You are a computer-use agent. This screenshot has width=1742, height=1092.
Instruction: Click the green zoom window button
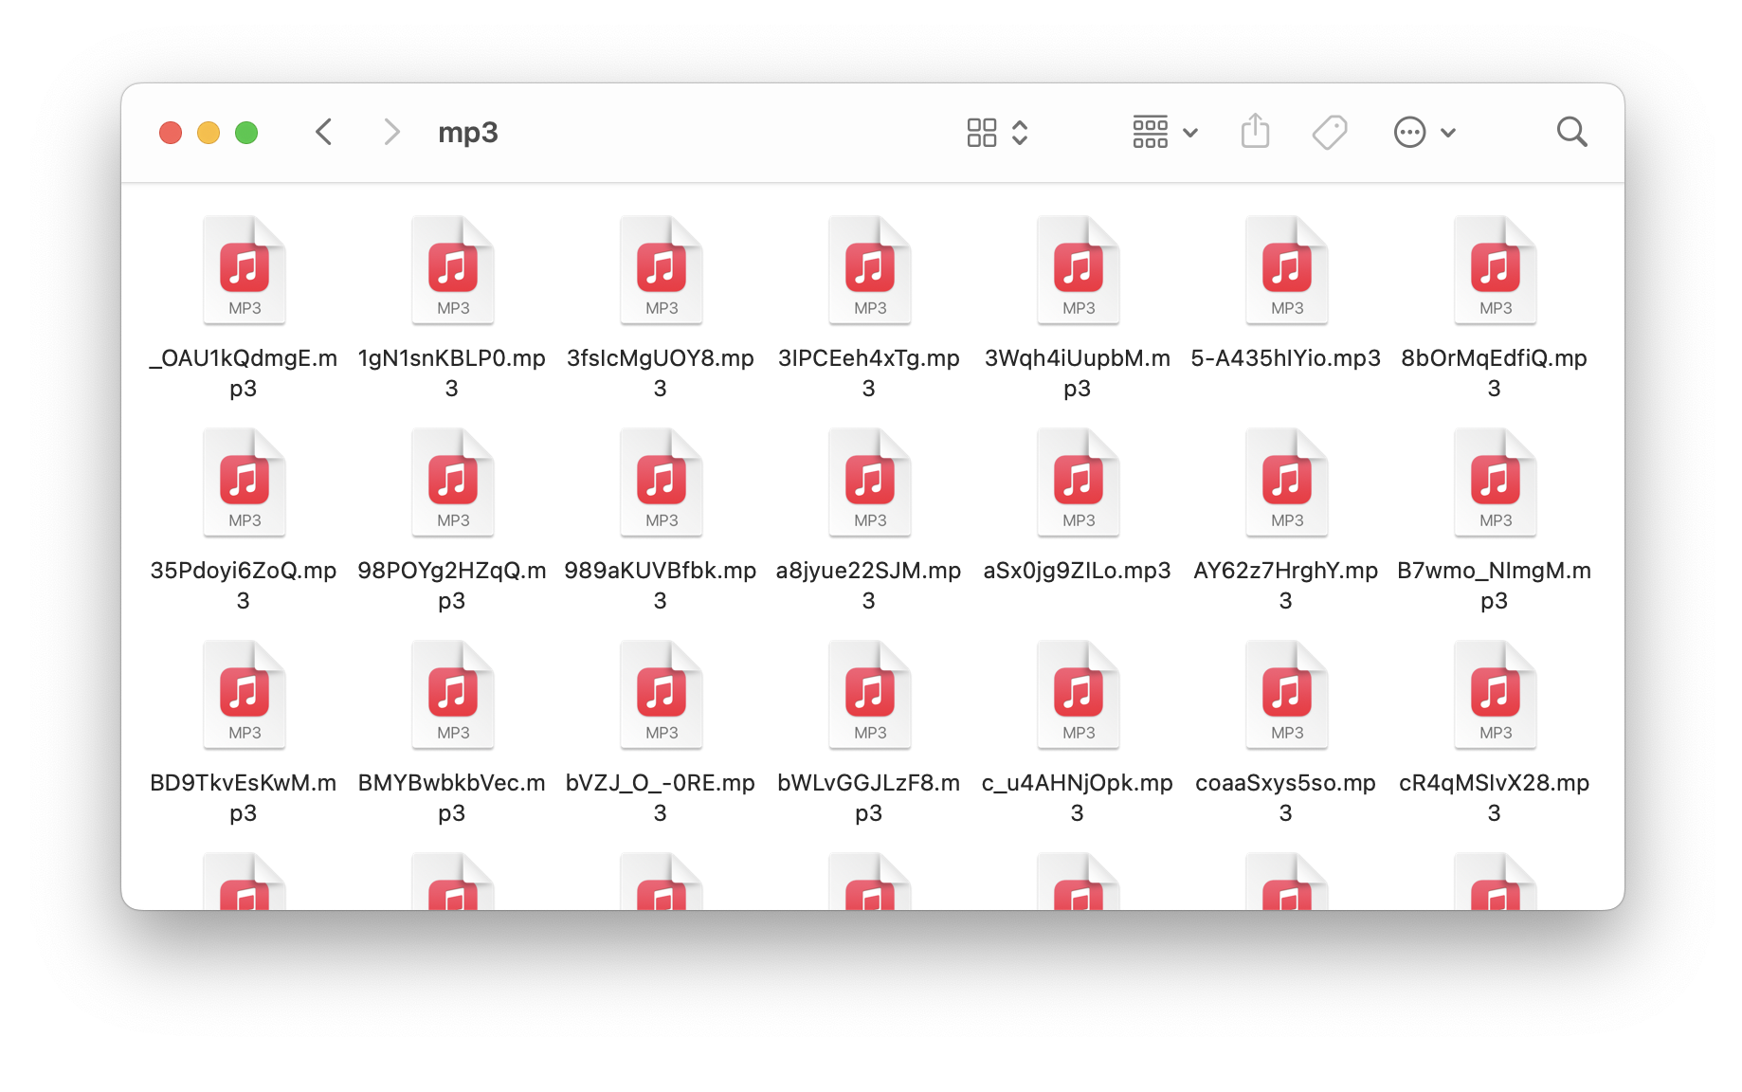point(246,133)
